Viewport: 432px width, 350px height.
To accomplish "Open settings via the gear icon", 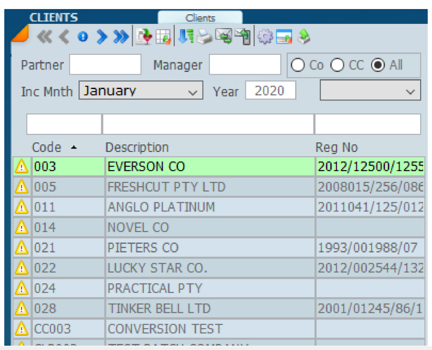I will point(264,37).
